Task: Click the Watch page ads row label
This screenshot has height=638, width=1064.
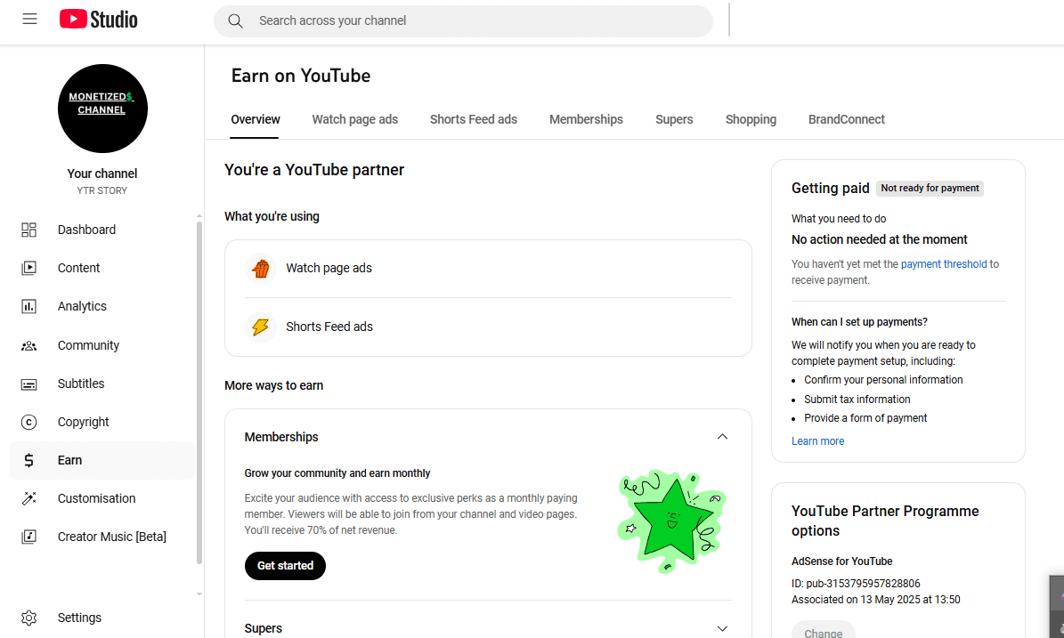Action: (x=329, y=269)
